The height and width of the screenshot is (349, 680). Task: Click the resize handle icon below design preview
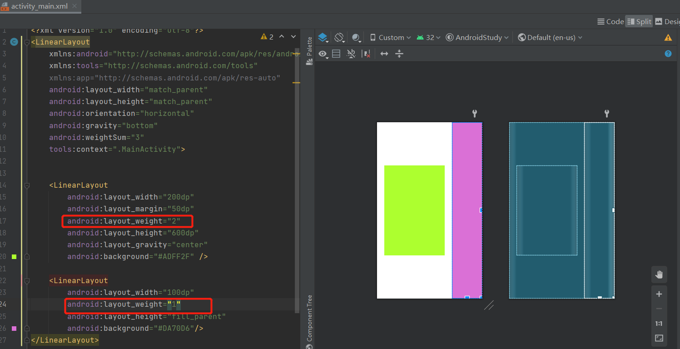click(489, 305)
